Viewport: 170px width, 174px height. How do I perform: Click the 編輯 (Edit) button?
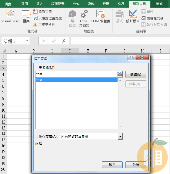[136, 74]
